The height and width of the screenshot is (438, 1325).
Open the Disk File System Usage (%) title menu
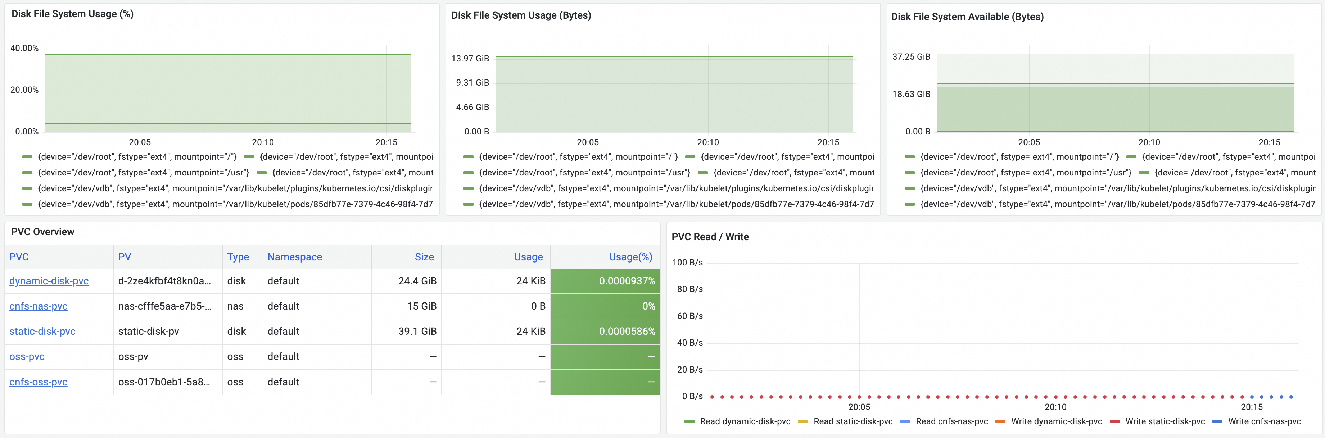coord(73,14)
